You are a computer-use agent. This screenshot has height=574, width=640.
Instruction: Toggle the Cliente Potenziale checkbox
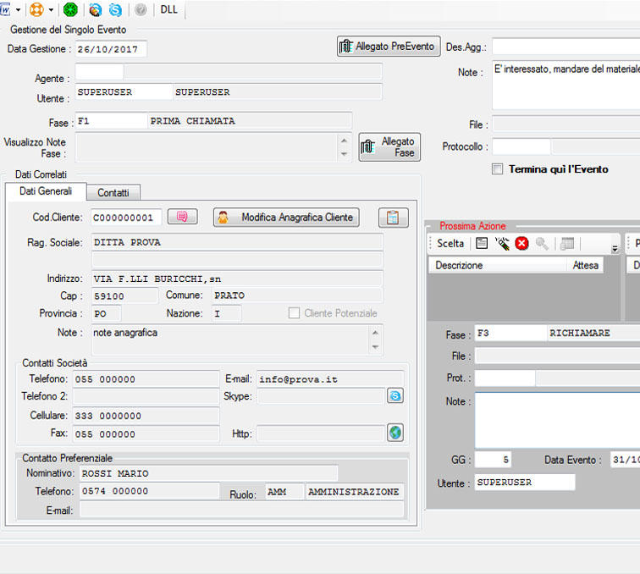294,313
